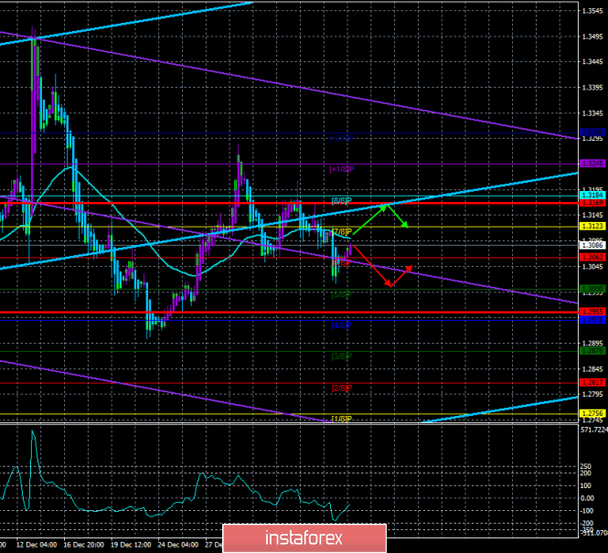Click the -100 indicator scale value

point(585,511)
